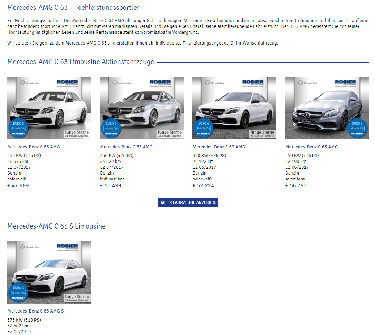Viewport: 375px width, 335px height.
Task: Click the mileage 25.122 km
Action: coord(203,162)
